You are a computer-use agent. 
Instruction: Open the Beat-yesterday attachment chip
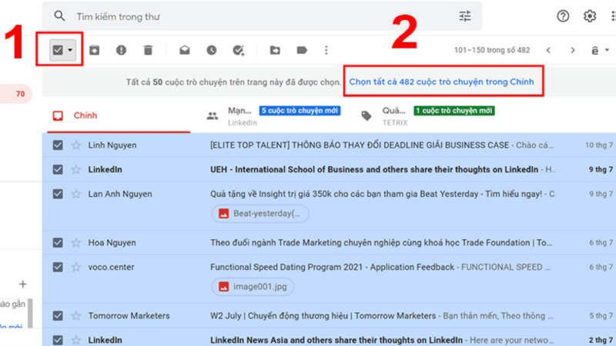coord(260,214)
